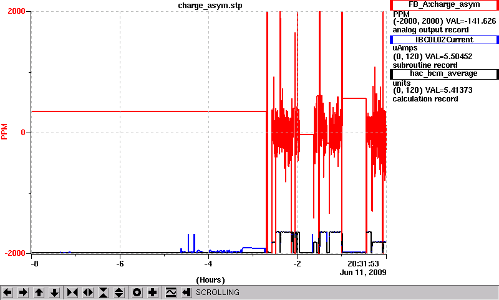Zoom in horizontally using inward-pointing triangles icon

point(72,293)
